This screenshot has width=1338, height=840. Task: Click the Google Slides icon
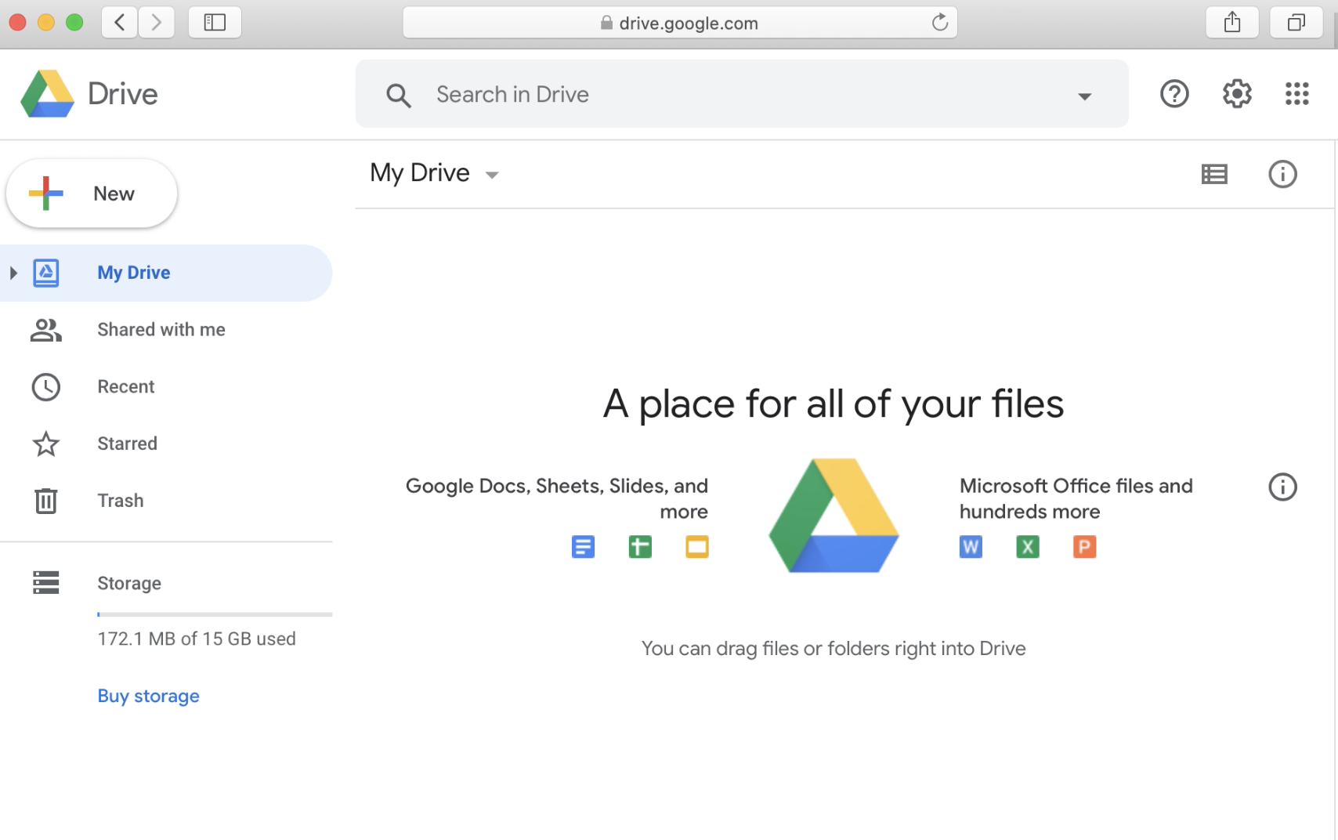pyautogui.click(x=697, y=546)
